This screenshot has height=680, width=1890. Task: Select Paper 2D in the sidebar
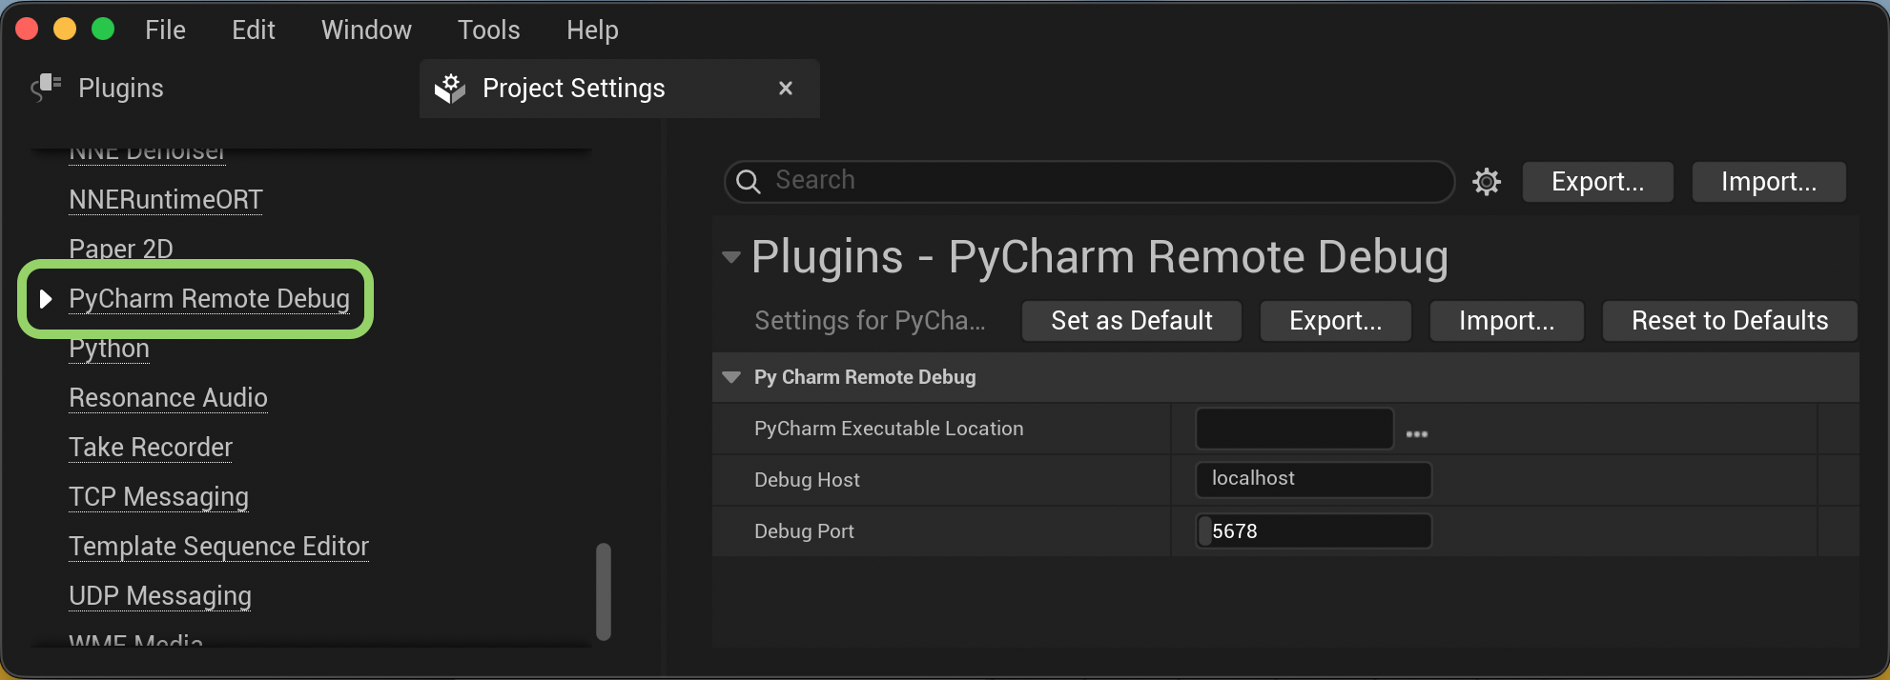121,248
